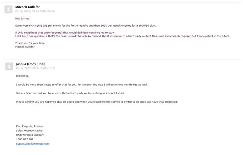Click the "Sales Representative" signature line
The height and width of the screenshot is (155, 243).
tap(29, 131)
